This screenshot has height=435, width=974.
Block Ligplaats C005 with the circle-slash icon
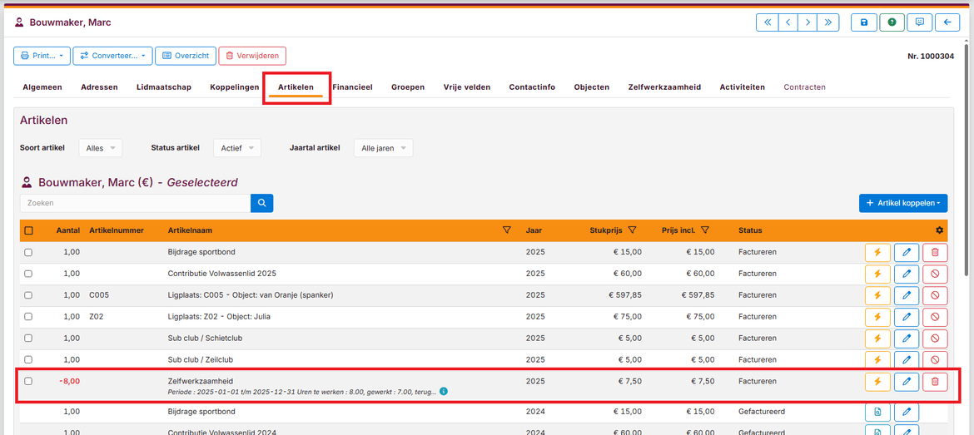935,295
